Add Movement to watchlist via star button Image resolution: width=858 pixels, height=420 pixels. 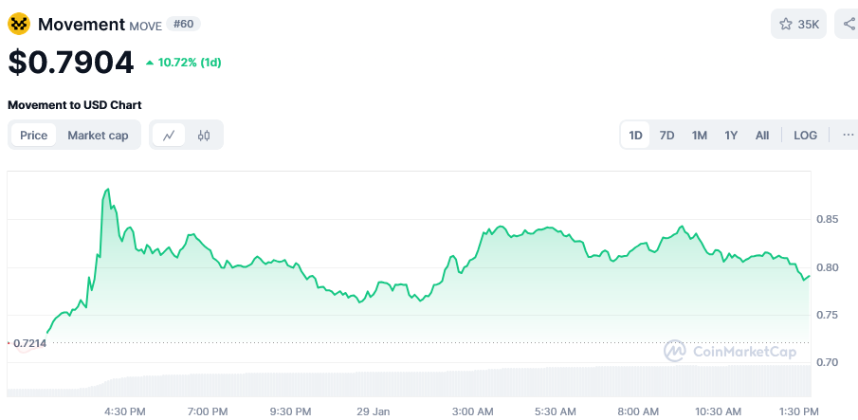point(798,24)
